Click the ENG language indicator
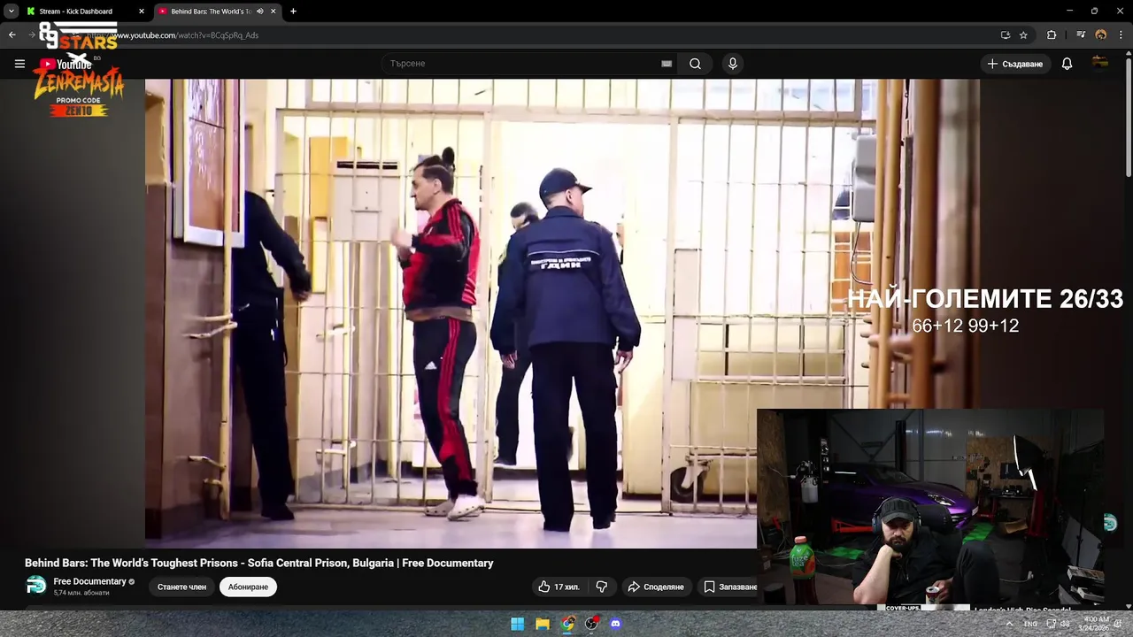Image resolution: width=1133 pixels, height=637 pixels. click(x=1030, y=624)
